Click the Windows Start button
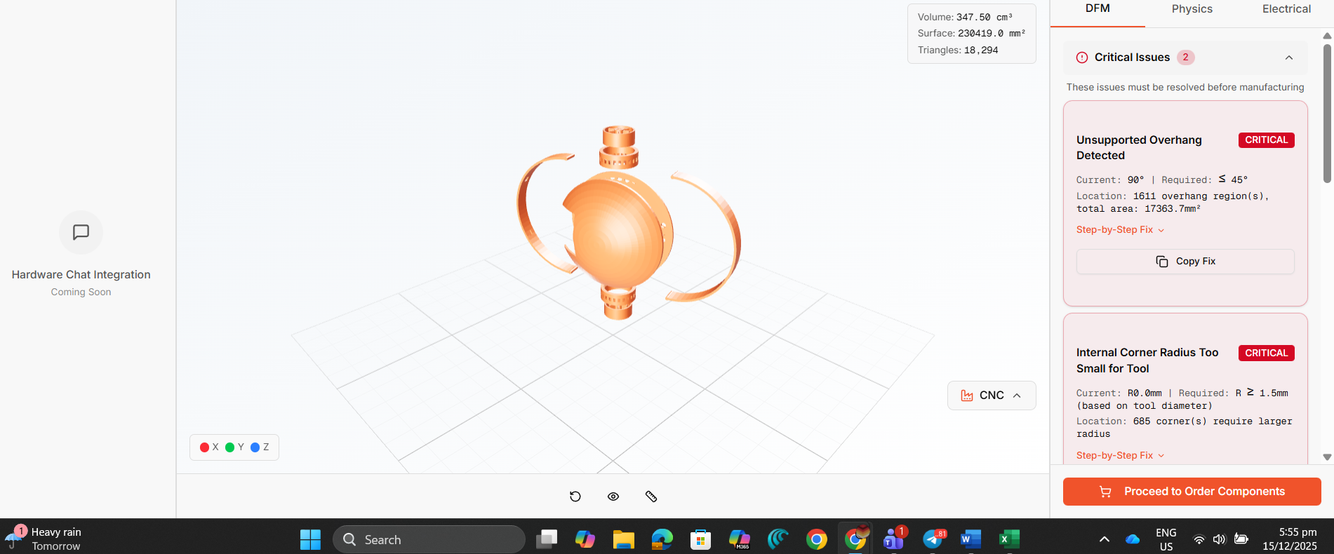 [x=310, y=539]
